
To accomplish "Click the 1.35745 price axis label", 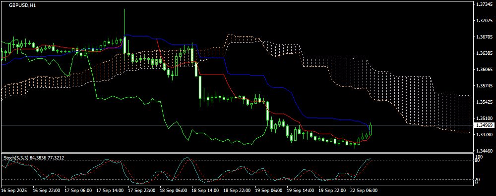I will pyautogui.click(x=484, y=86).
